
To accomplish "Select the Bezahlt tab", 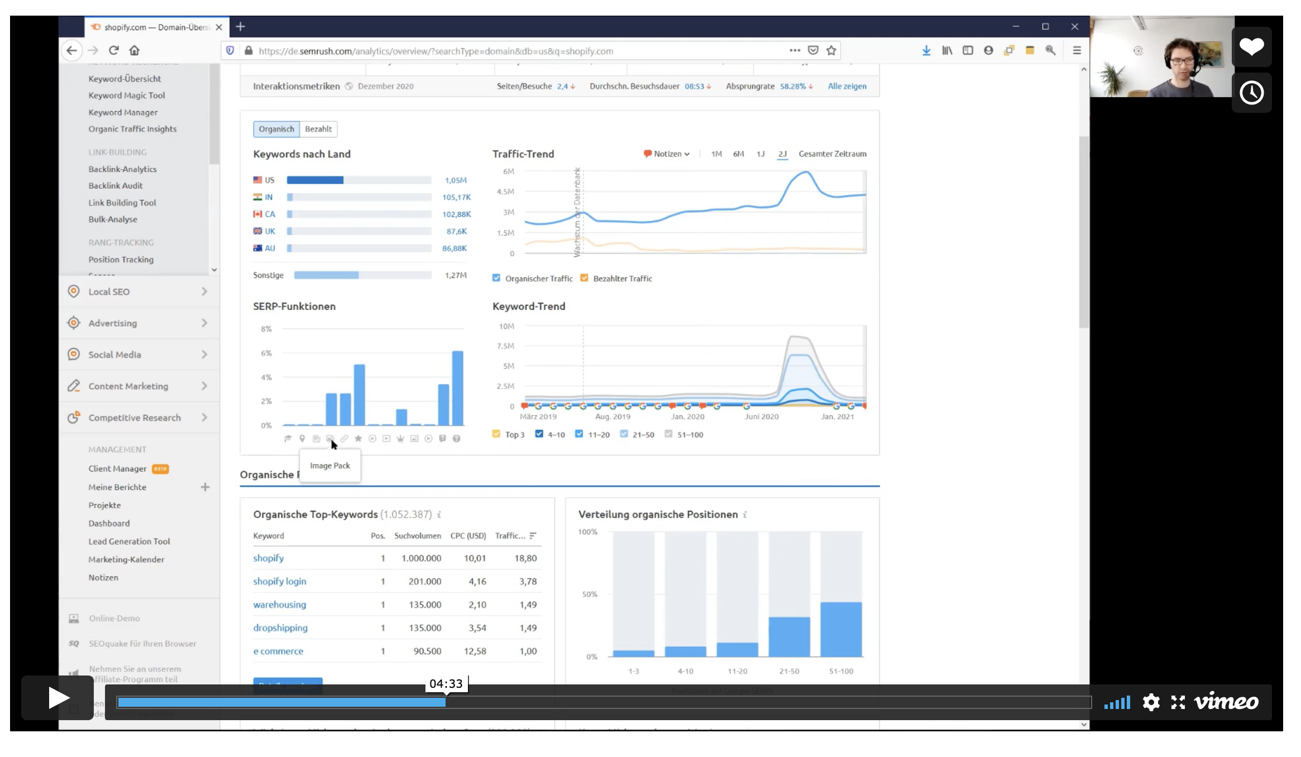I will (318, 129).
